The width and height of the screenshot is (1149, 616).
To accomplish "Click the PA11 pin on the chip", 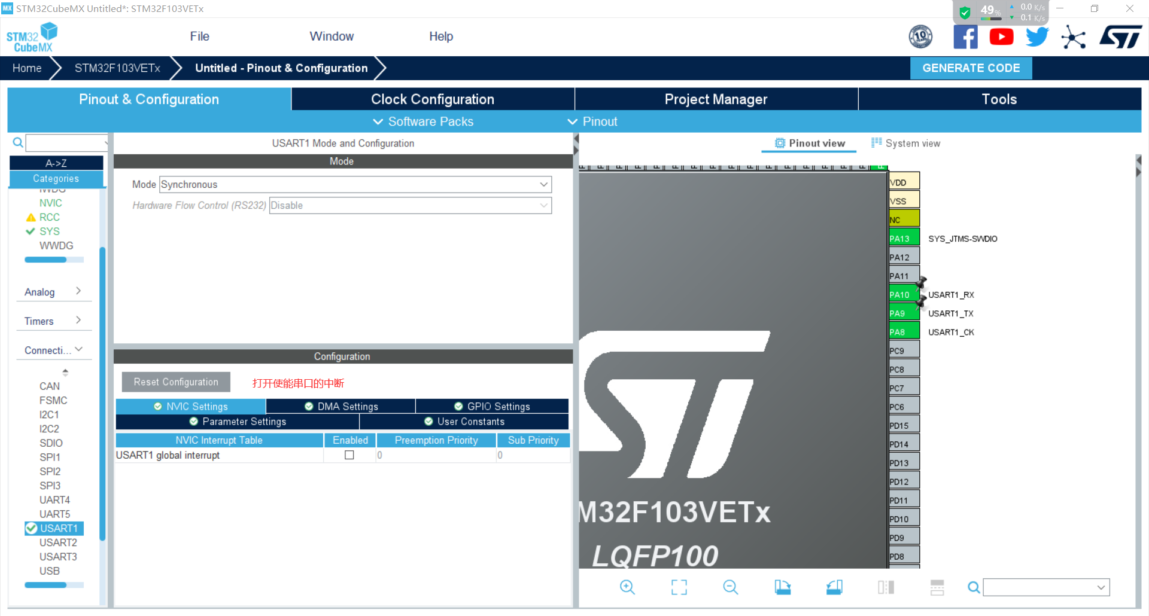I will click(904, 276).
